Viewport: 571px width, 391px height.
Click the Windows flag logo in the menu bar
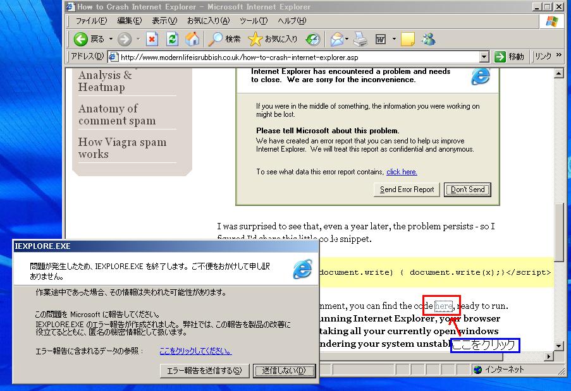551,21
